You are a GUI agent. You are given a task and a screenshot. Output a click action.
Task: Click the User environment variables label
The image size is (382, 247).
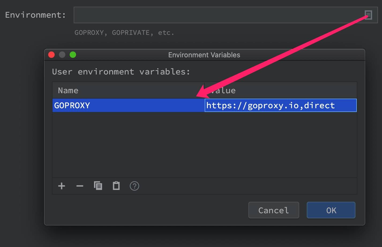click(121, 72)
